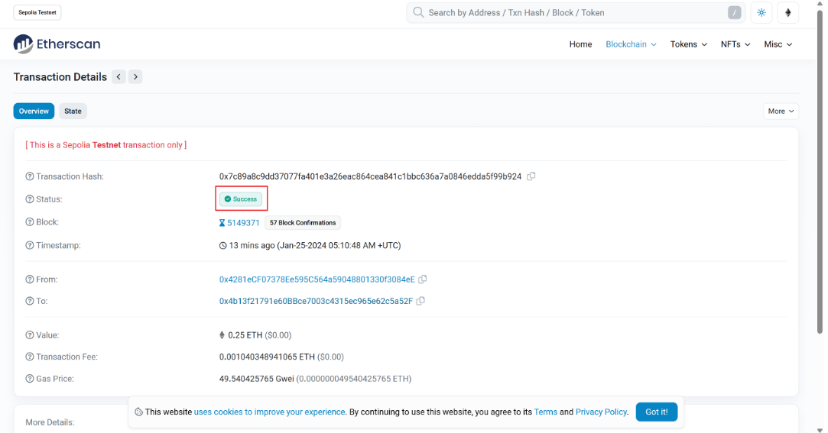
Task: Click the Value help icon
Action: [30, 335]
